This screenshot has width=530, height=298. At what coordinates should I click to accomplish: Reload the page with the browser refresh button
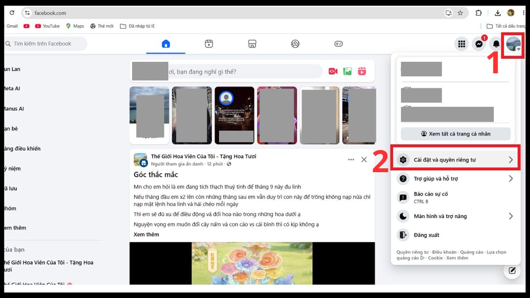(x=12, y=13)
